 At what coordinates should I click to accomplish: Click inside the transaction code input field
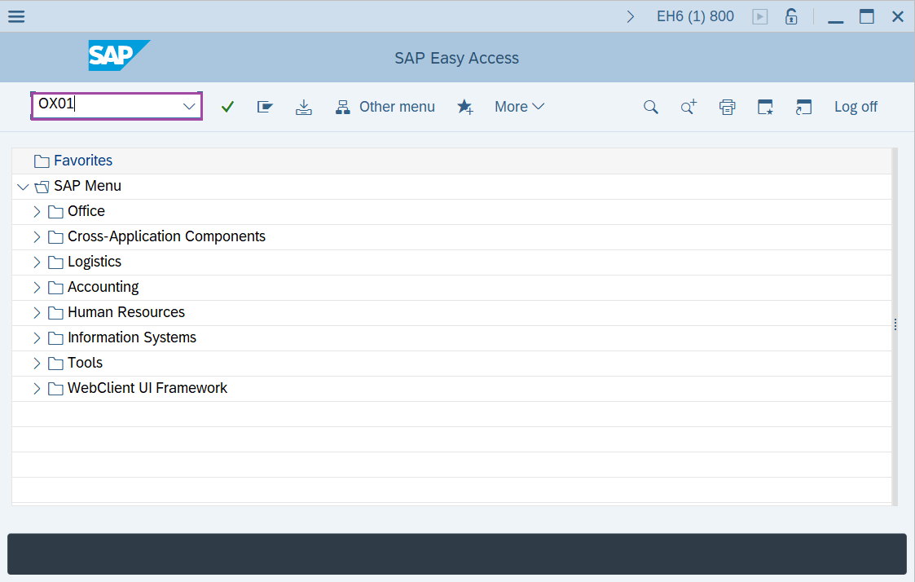(x=106, y=106)
